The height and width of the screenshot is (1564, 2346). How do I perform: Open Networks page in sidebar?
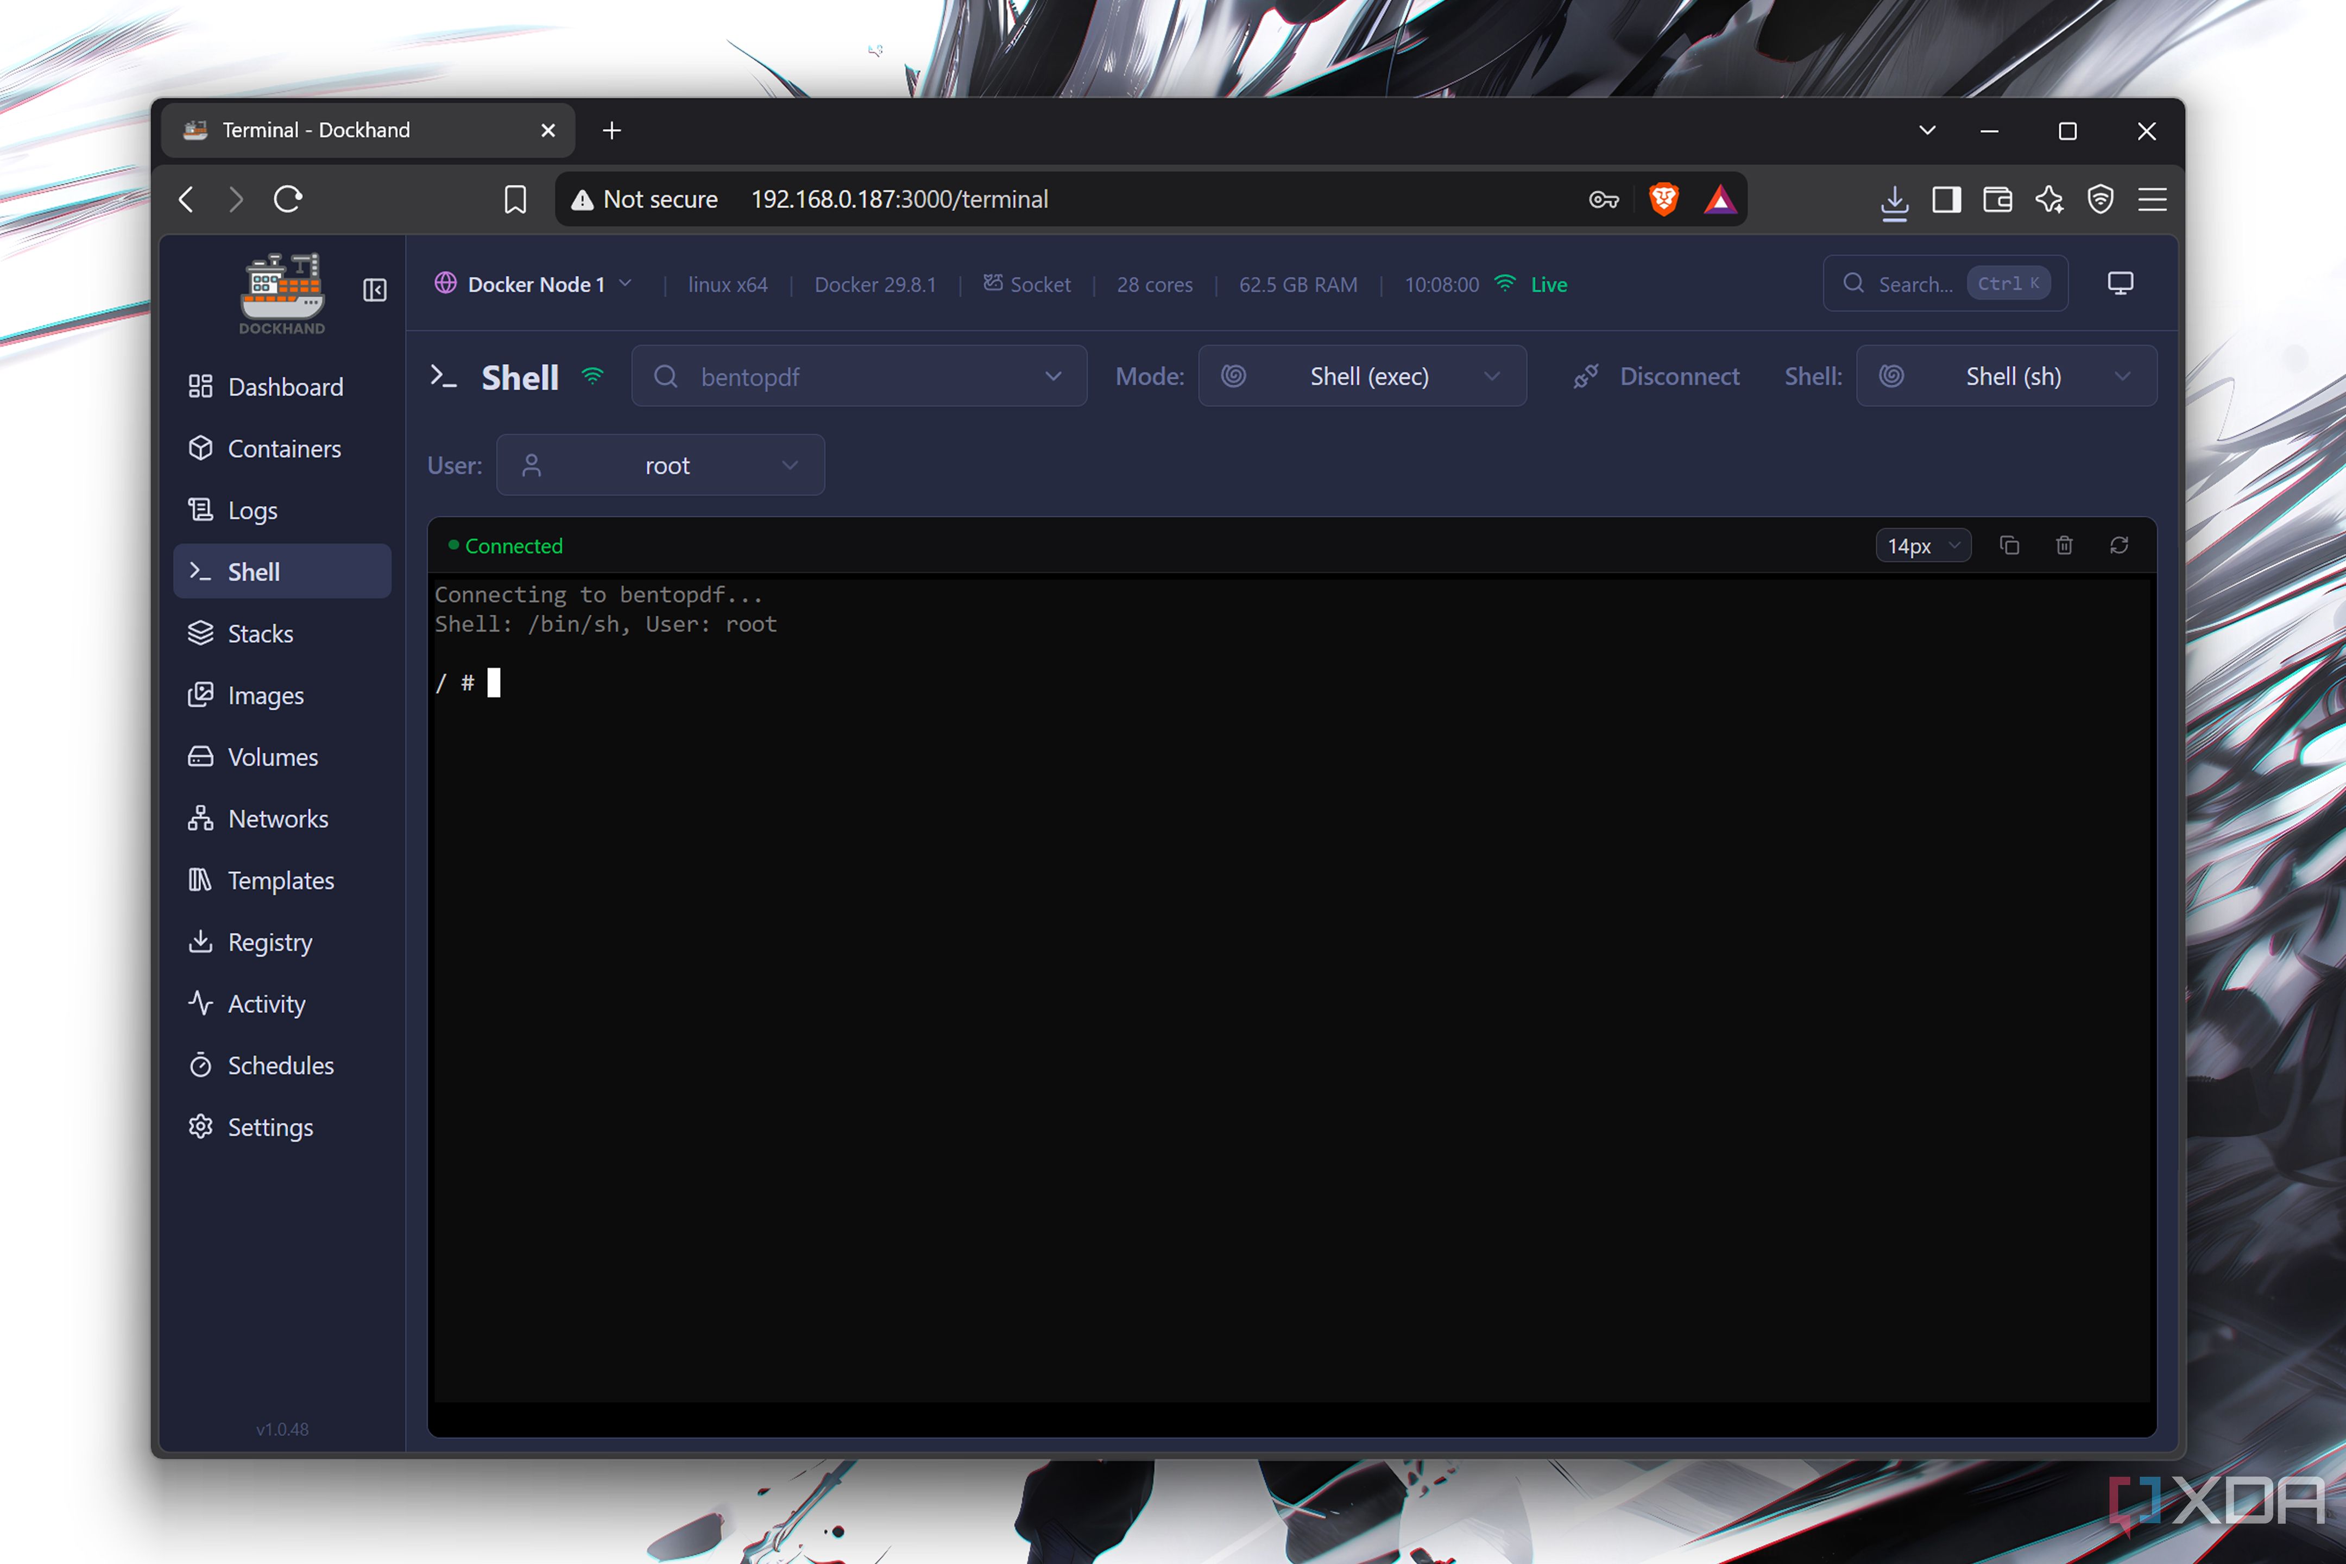point(282,819)
